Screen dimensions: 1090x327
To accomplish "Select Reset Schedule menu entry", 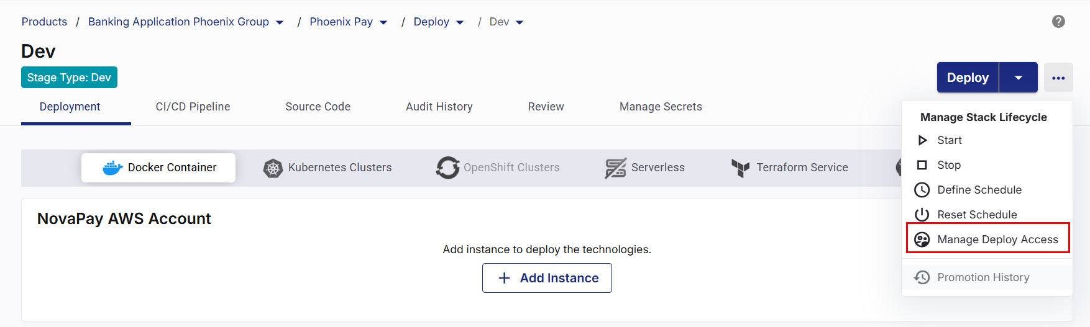I will click(987, 215).
